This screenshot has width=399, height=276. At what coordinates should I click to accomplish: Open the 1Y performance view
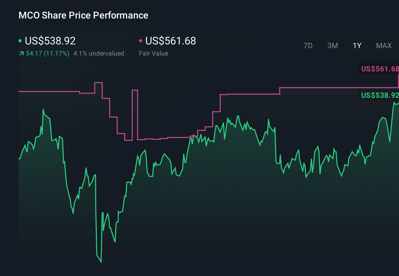click(357, 45)
